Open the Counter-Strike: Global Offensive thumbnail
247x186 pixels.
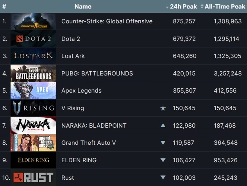pos(33,21)
